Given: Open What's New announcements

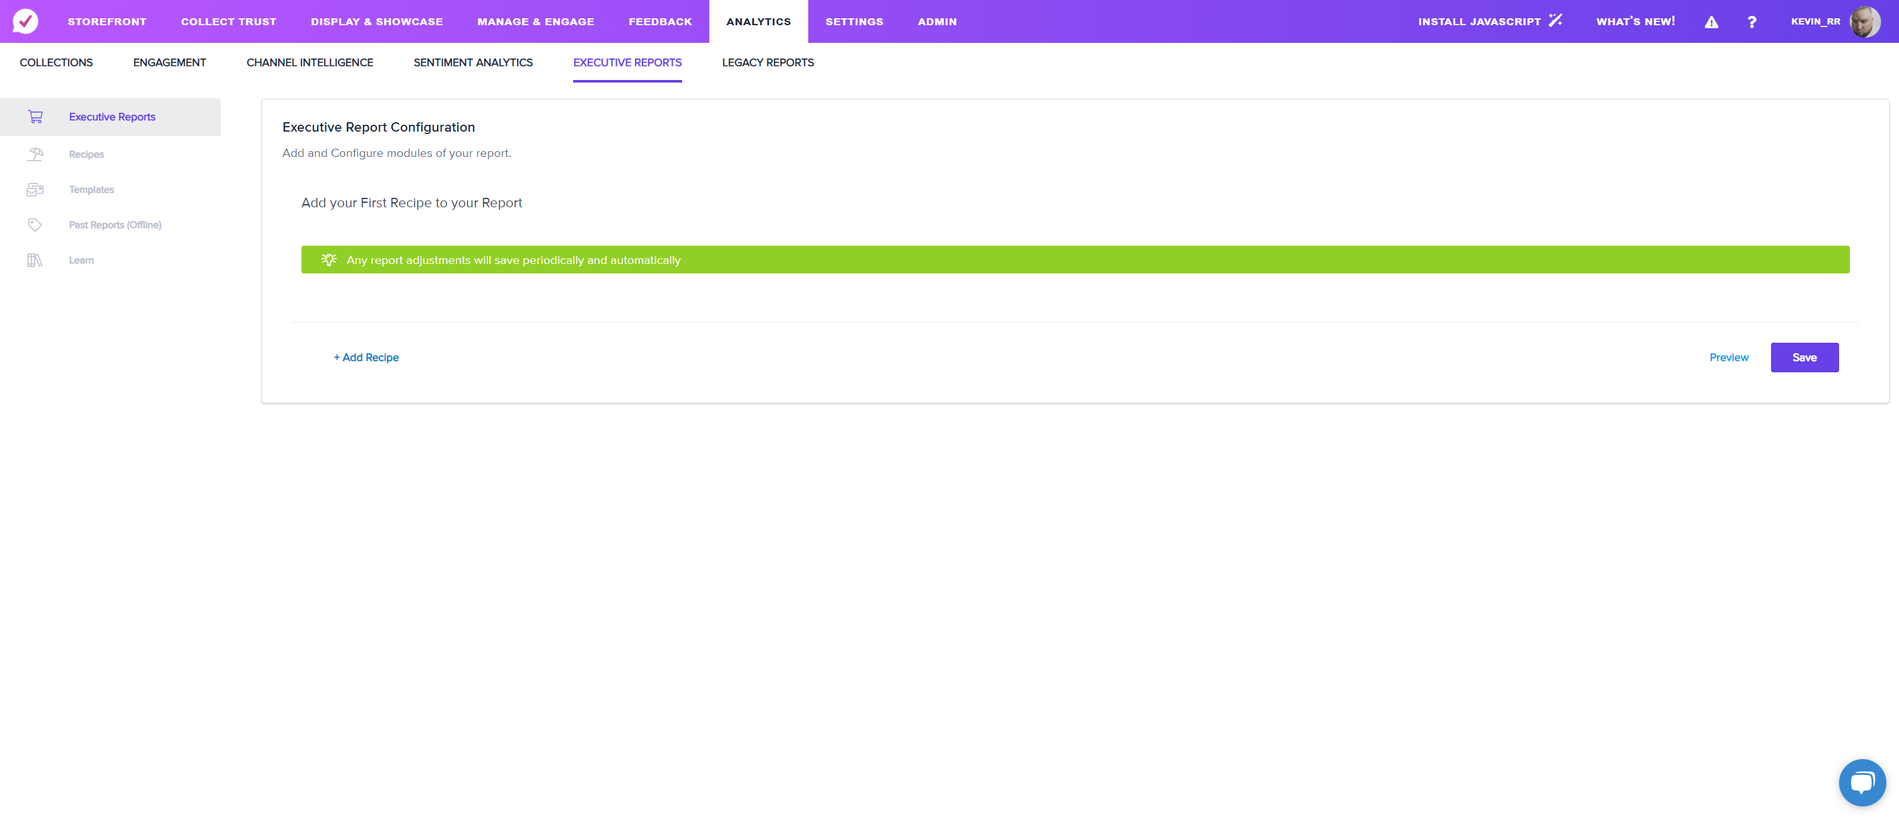Looking at the screenshot, I should coord(1635,21).
